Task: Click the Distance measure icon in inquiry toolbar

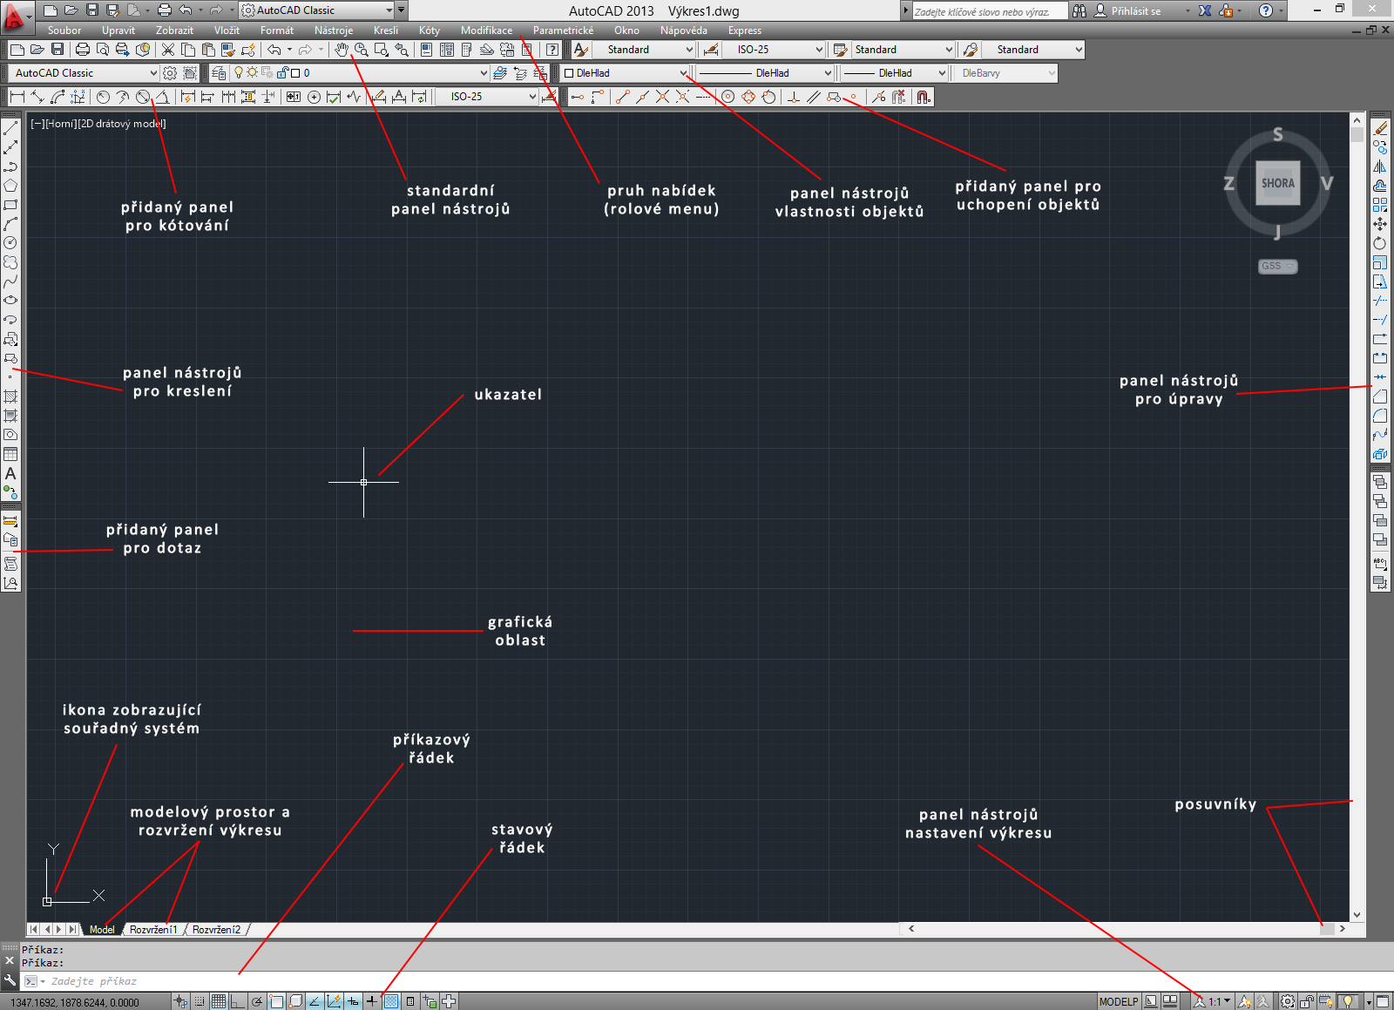Action: pos(10,521)
